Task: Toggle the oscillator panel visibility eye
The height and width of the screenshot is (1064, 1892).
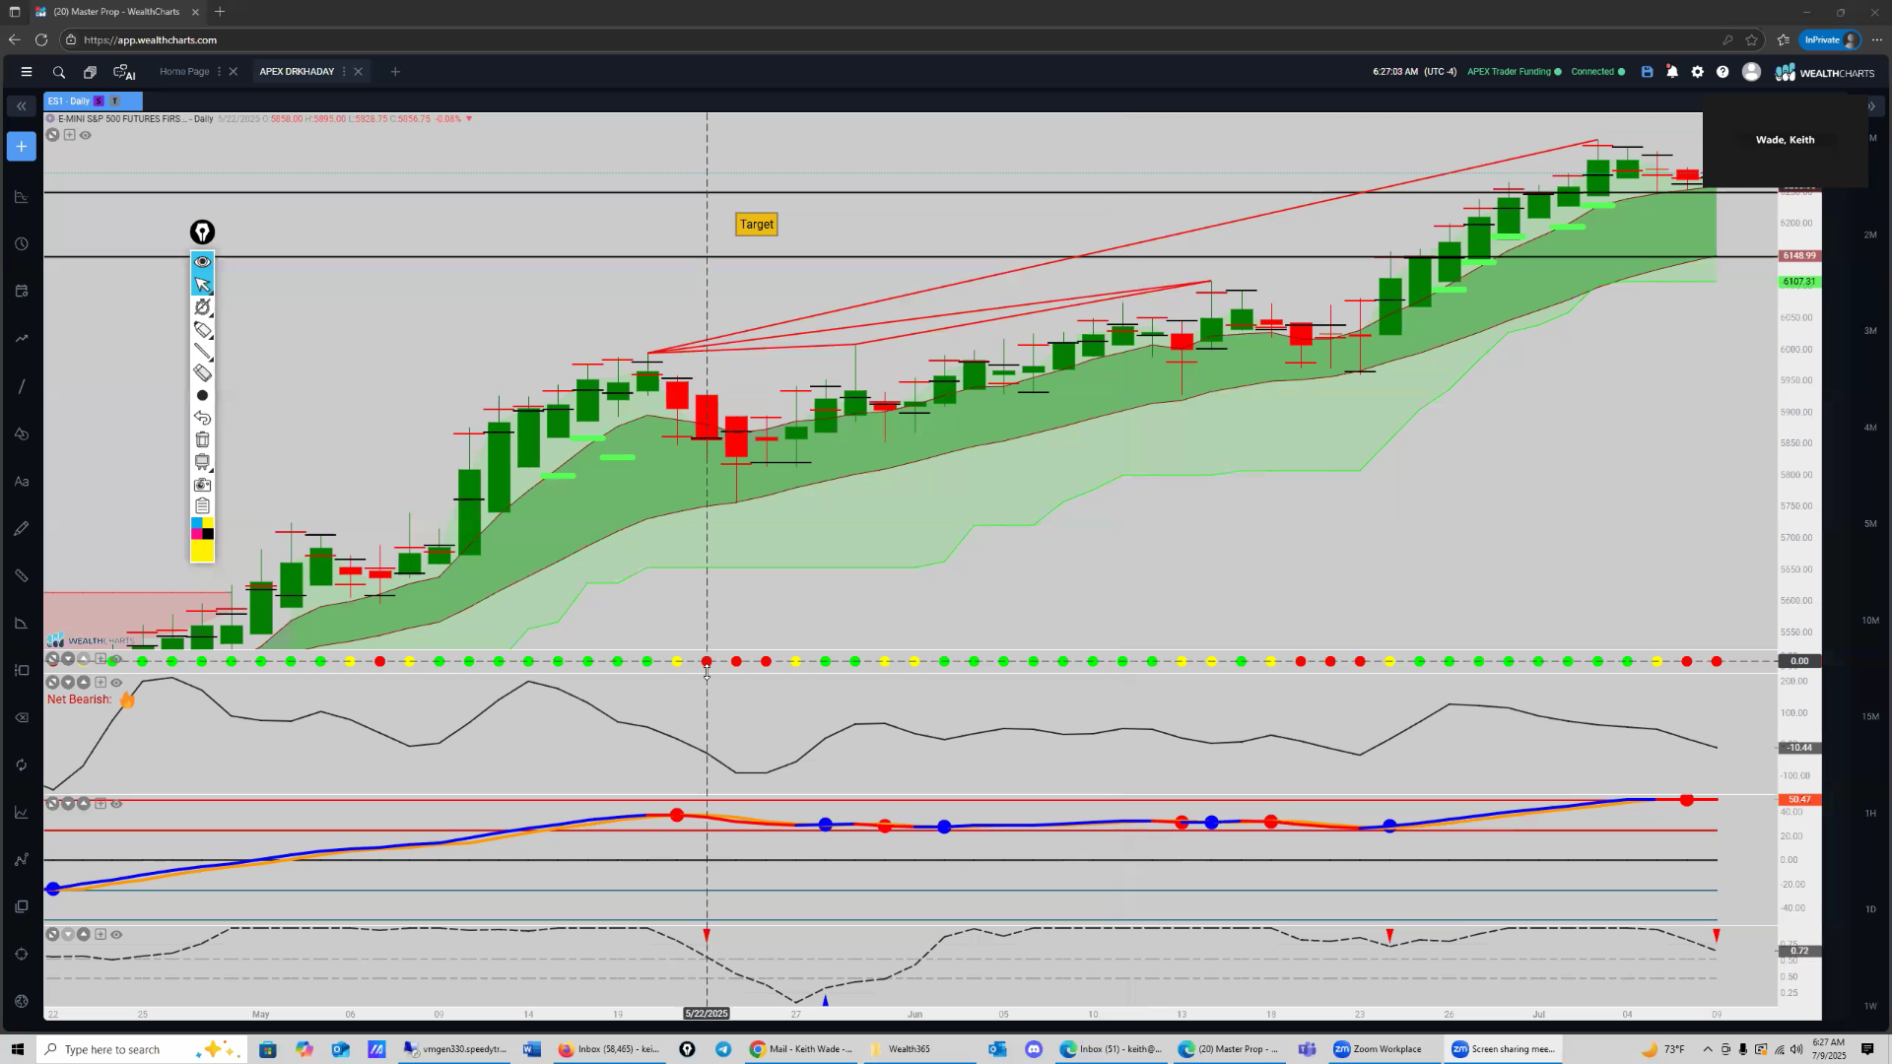Action: pos(116,804)
